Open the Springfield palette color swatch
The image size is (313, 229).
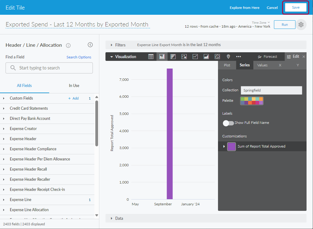point(252,101)
